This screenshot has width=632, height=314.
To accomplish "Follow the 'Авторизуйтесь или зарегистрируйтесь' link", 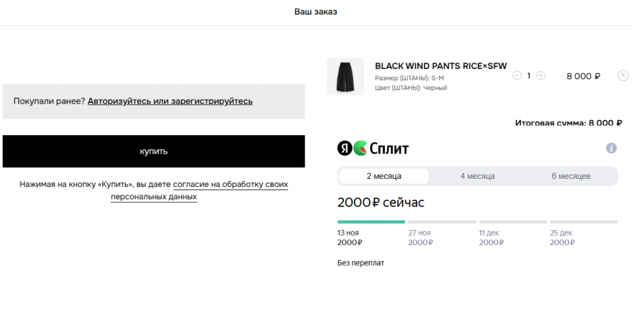I will click(x=170, y=101).
